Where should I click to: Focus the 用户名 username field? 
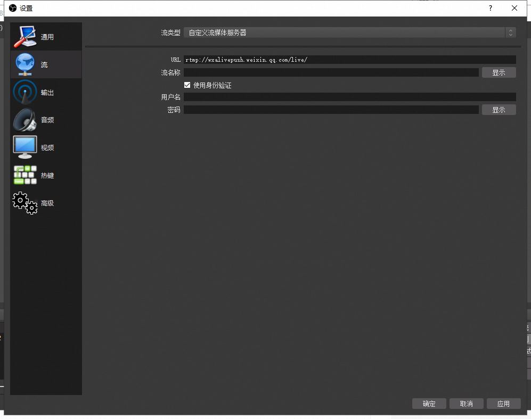coord(350,97)
